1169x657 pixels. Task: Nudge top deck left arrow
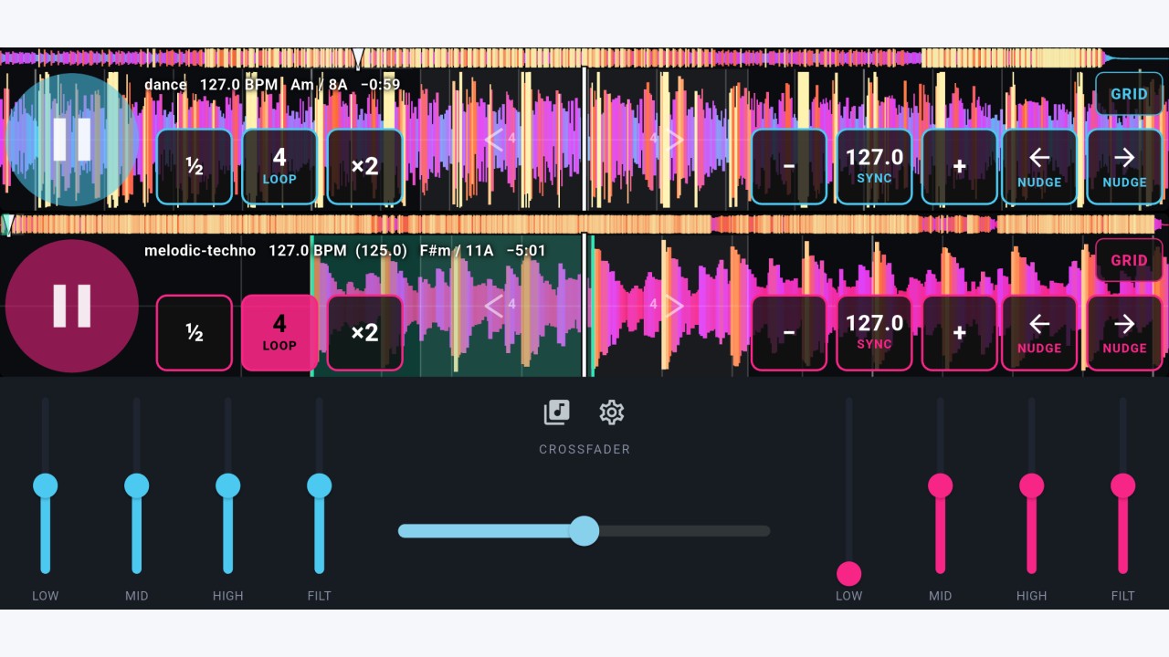click(x=1039, y=166)
